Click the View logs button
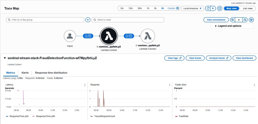This screenshot has height=124, width=258. coord(174,58)
